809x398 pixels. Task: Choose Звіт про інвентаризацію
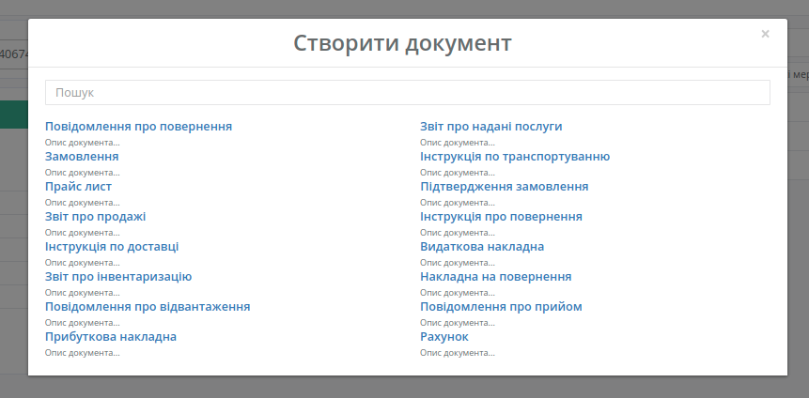(x=118, y=276)
